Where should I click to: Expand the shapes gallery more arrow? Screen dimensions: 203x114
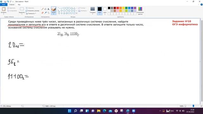77,13
